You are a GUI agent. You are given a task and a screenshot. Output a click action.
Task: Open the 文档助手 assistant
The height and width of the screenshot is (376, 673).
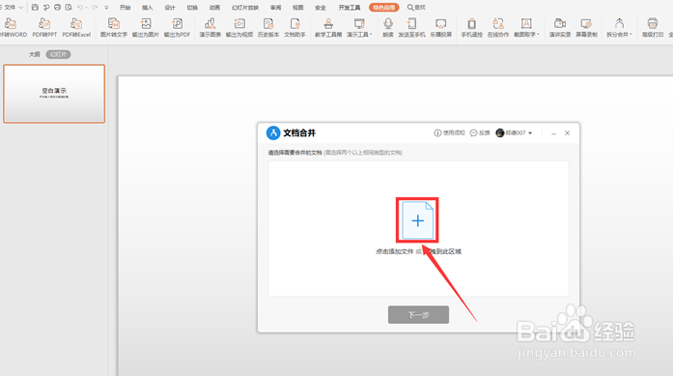[x=294, y=27]
